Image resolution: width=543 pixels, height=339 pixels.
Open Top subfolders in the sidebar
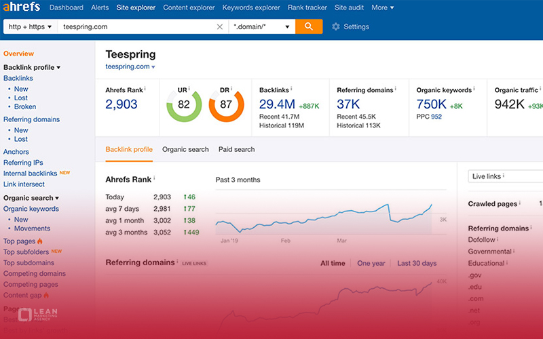[x=26, y=252]
